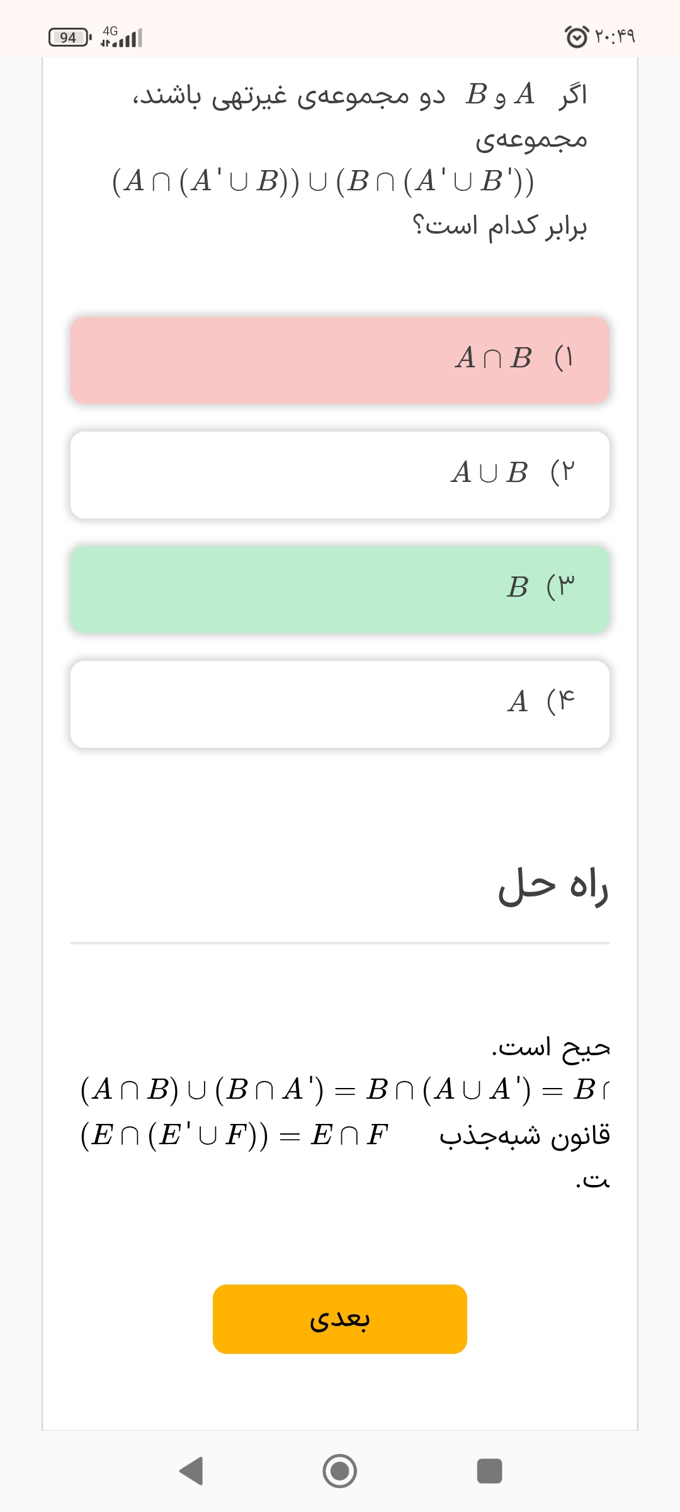Choose the green option ۳ answer B

click(340, 589)
